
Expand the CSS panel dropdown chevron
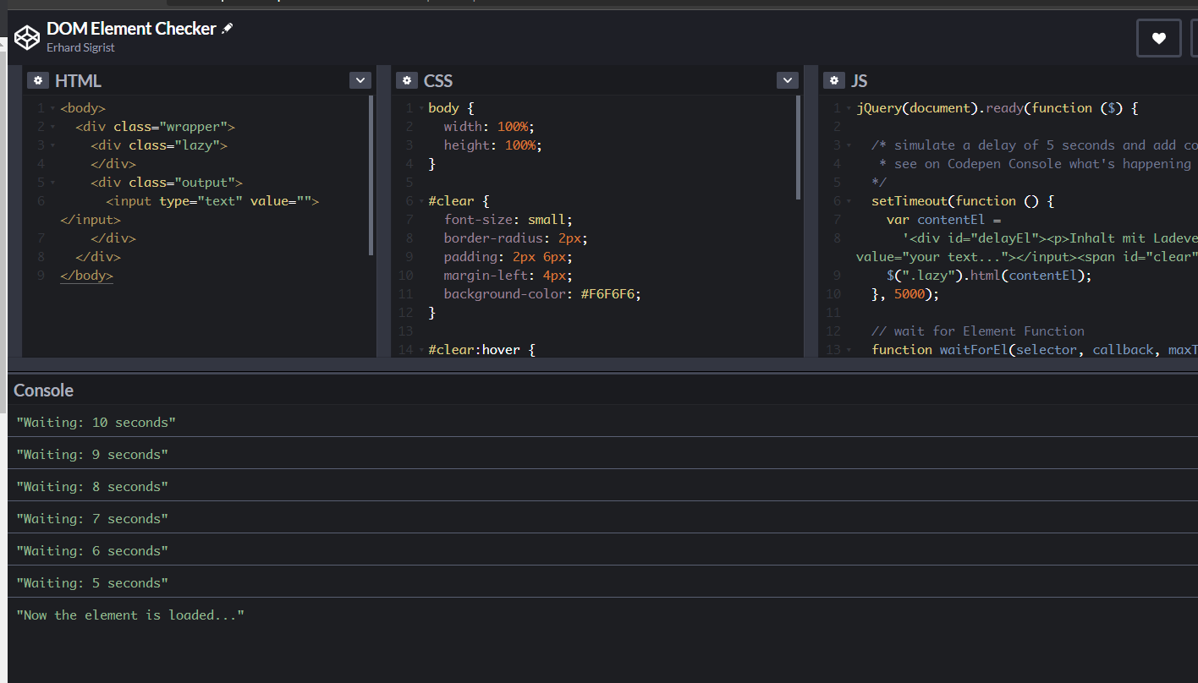tap(788, 80)
